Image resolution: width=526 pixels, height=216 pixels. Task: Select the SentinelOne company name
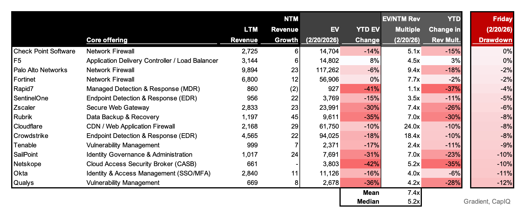(31, 98)
